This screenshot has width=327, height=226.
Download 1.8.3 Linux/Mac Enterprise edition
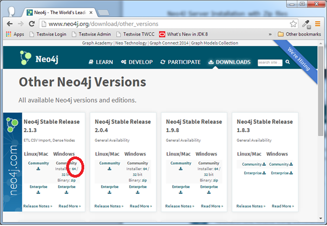click(255, 173)
